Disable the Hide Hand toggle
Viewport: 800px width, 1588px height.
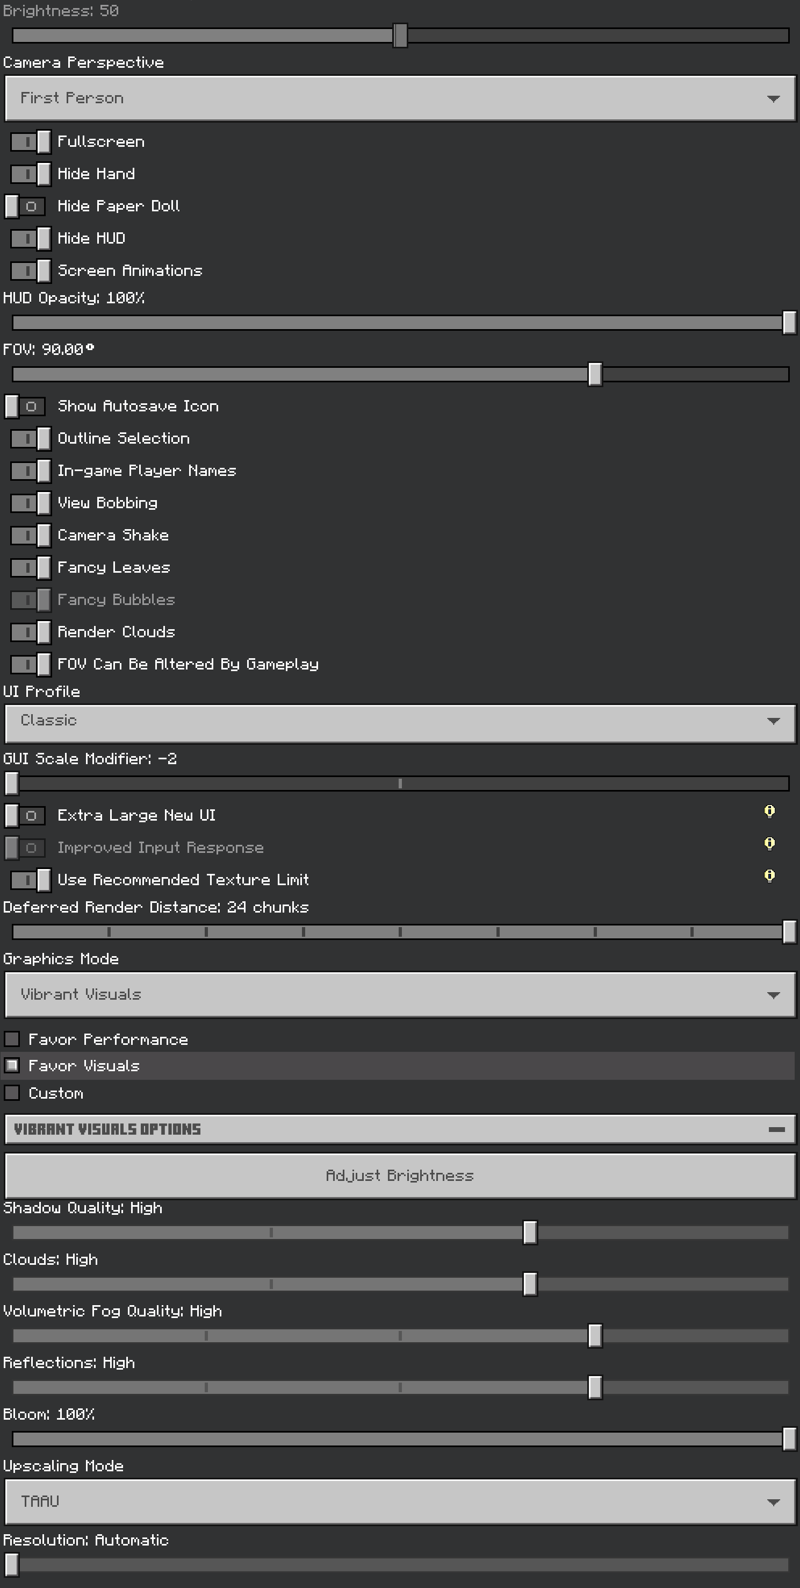click(30, 174)
